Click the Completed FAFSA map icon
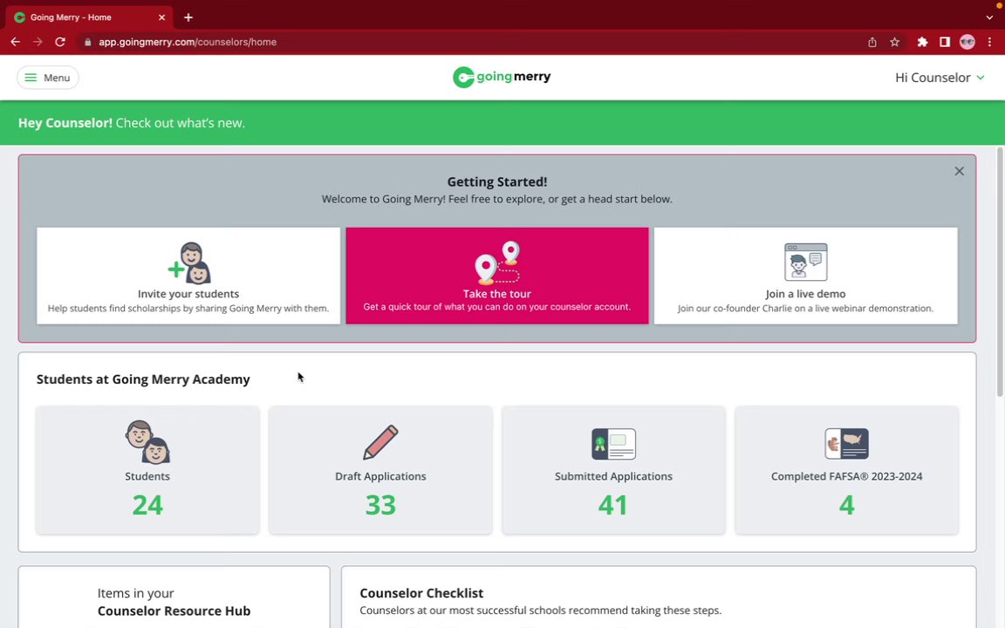This screenshot has height=628, width=1005. tap(847, 443)
